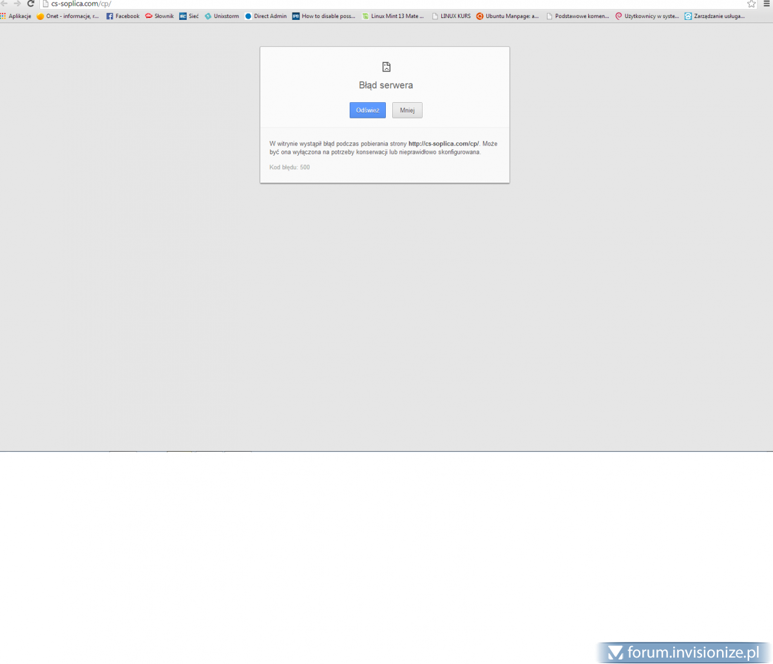Open the Direct Admin bookmark
This screenshot has width=773, height=664.
point(266,16)
